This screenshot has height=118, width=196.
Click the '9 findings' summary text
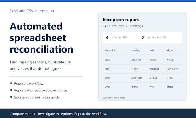click(136, 26)
